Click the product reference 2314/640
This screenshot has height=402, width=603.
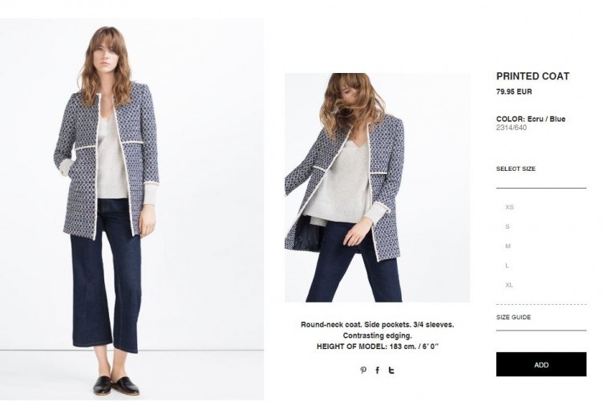click(x=511, y=128)
